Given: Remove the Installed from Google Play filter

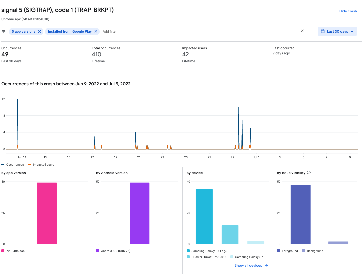Looking at the screenshot, I should point(96,32).
